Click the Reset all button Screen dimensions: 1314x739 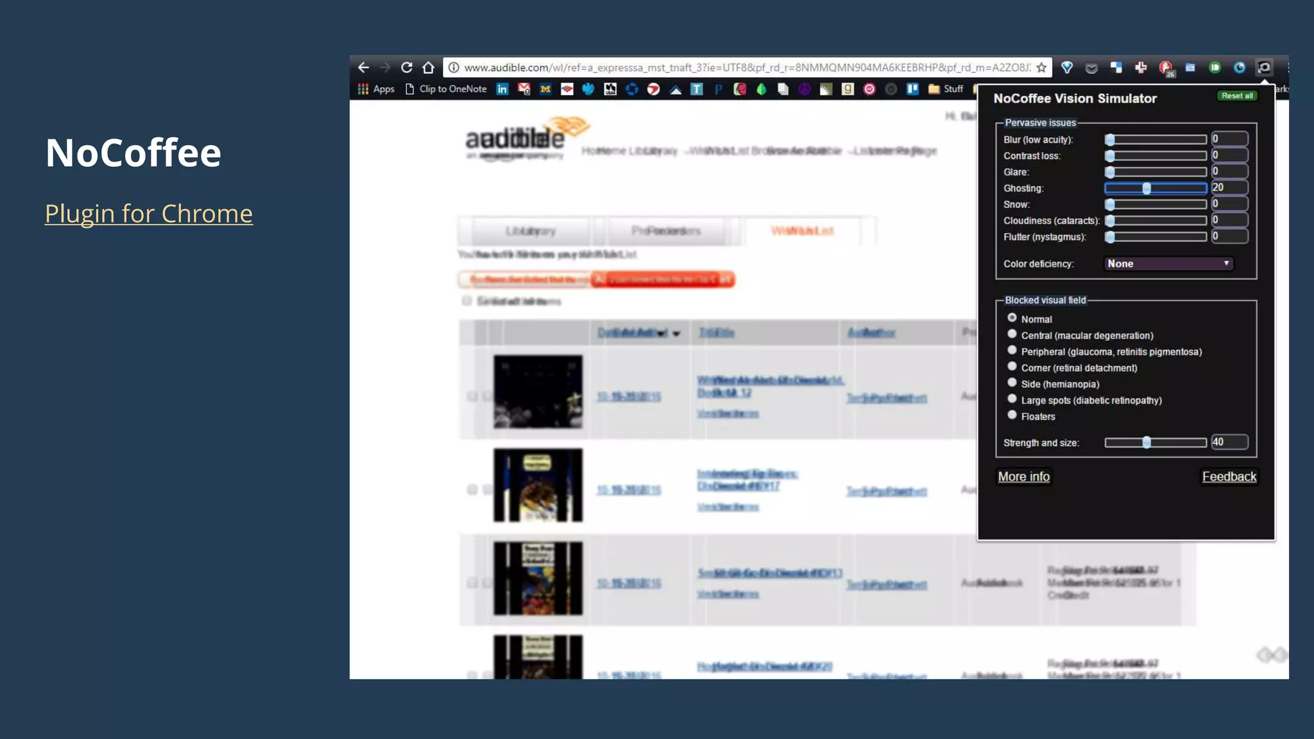click(1237, 96)
